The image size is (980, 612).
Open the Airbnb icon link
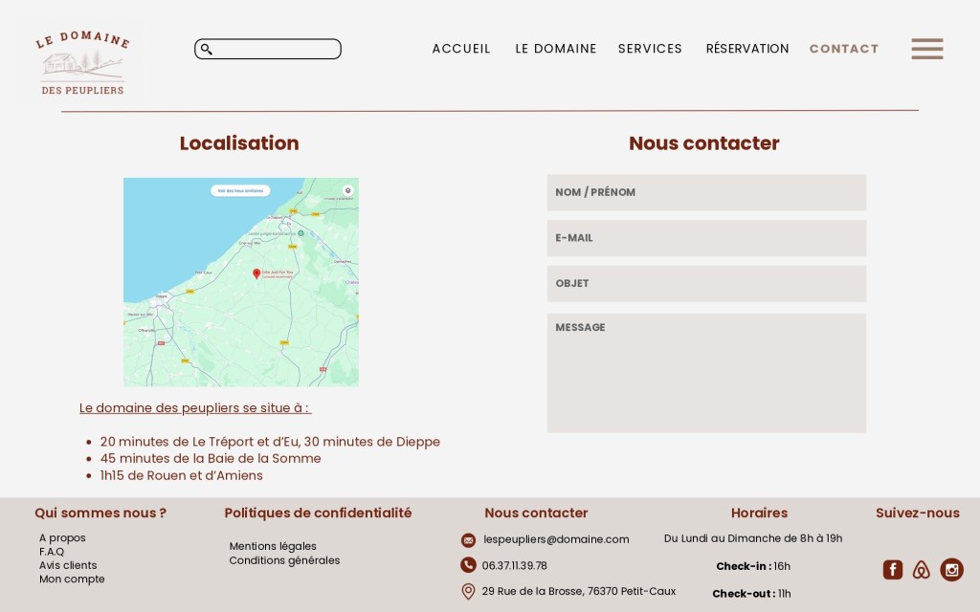921,570
